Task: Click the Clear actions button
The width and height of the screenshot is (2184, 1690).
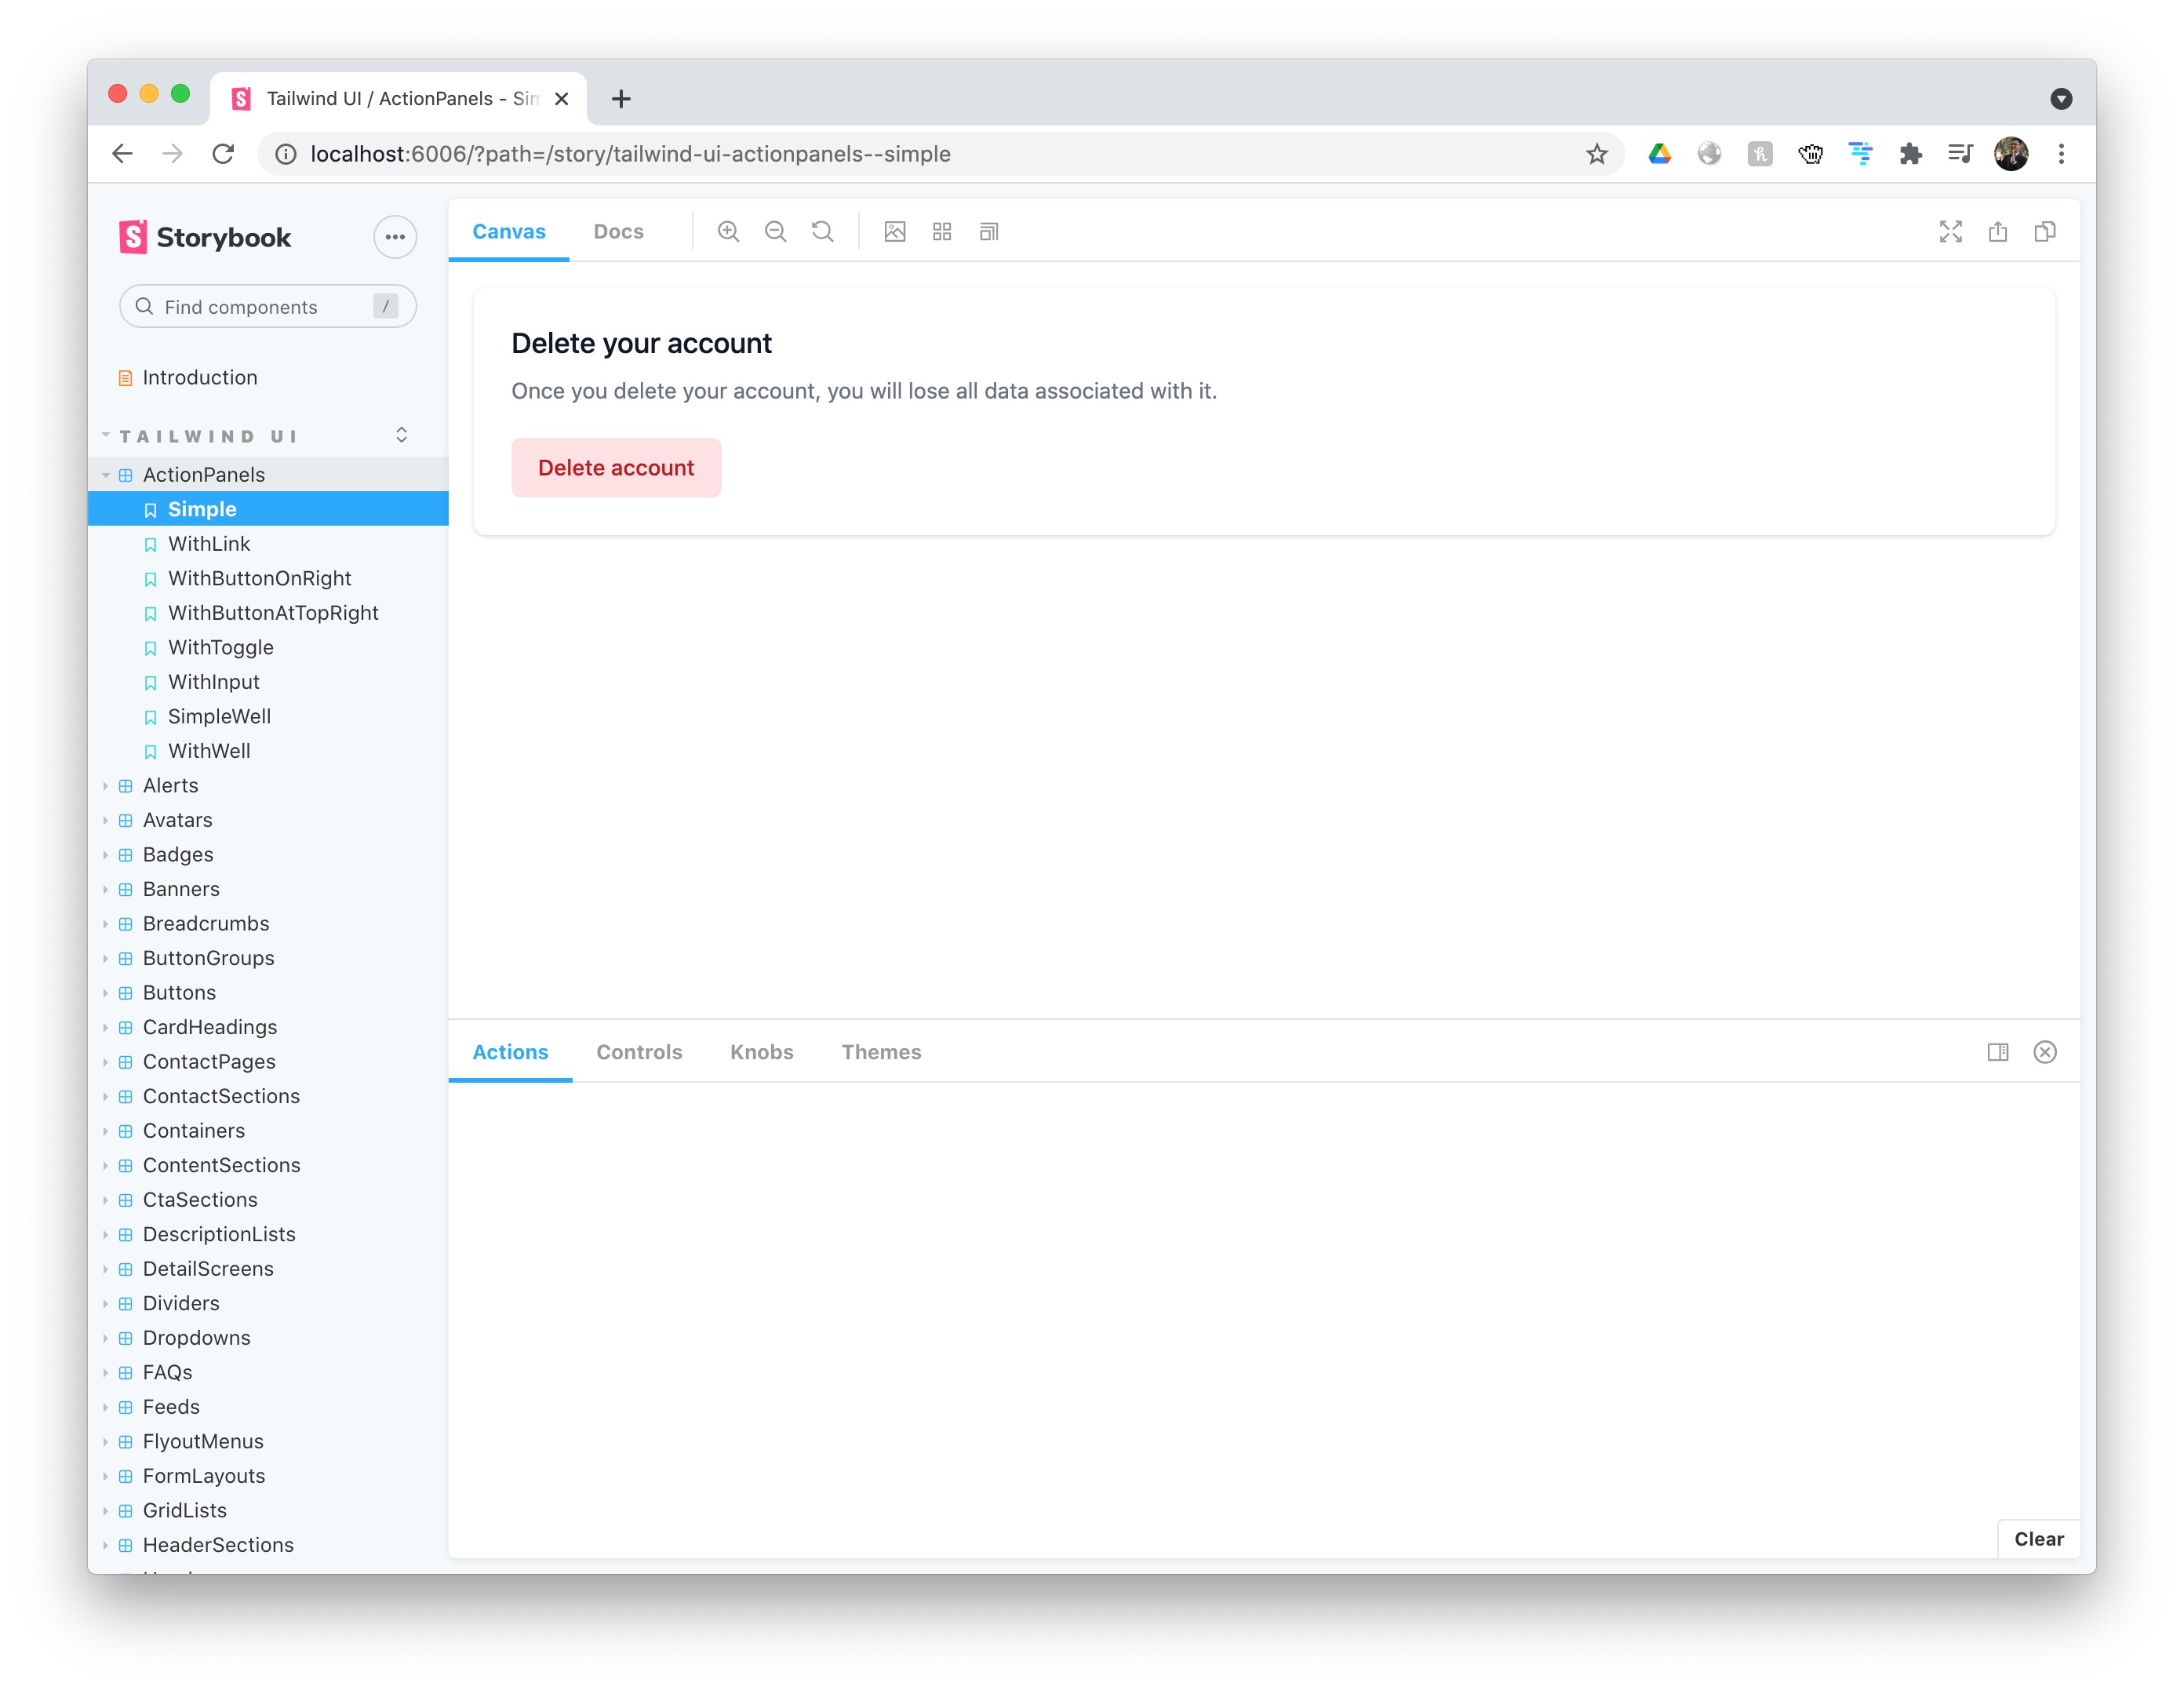Action: point(2038,1539)
